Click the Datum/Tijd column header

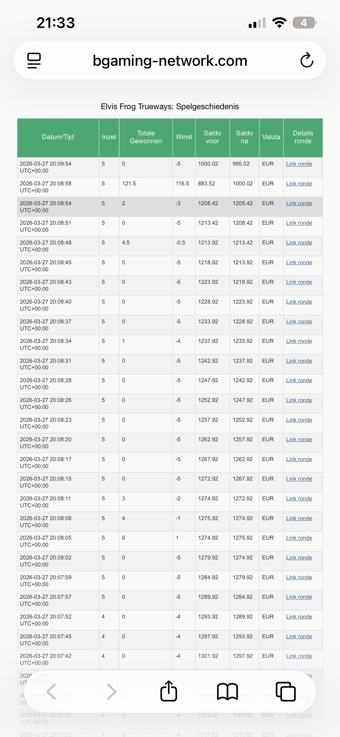click(58, 137)
